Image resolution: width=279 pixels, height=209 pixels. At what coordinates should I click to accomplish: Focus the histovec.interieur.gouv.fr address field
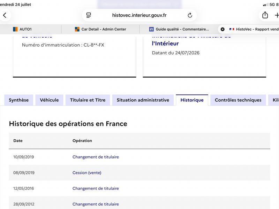coord(139,15)
